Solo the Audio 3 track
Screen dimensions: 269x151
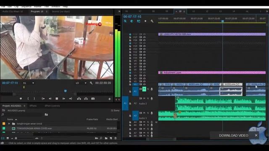148,113
